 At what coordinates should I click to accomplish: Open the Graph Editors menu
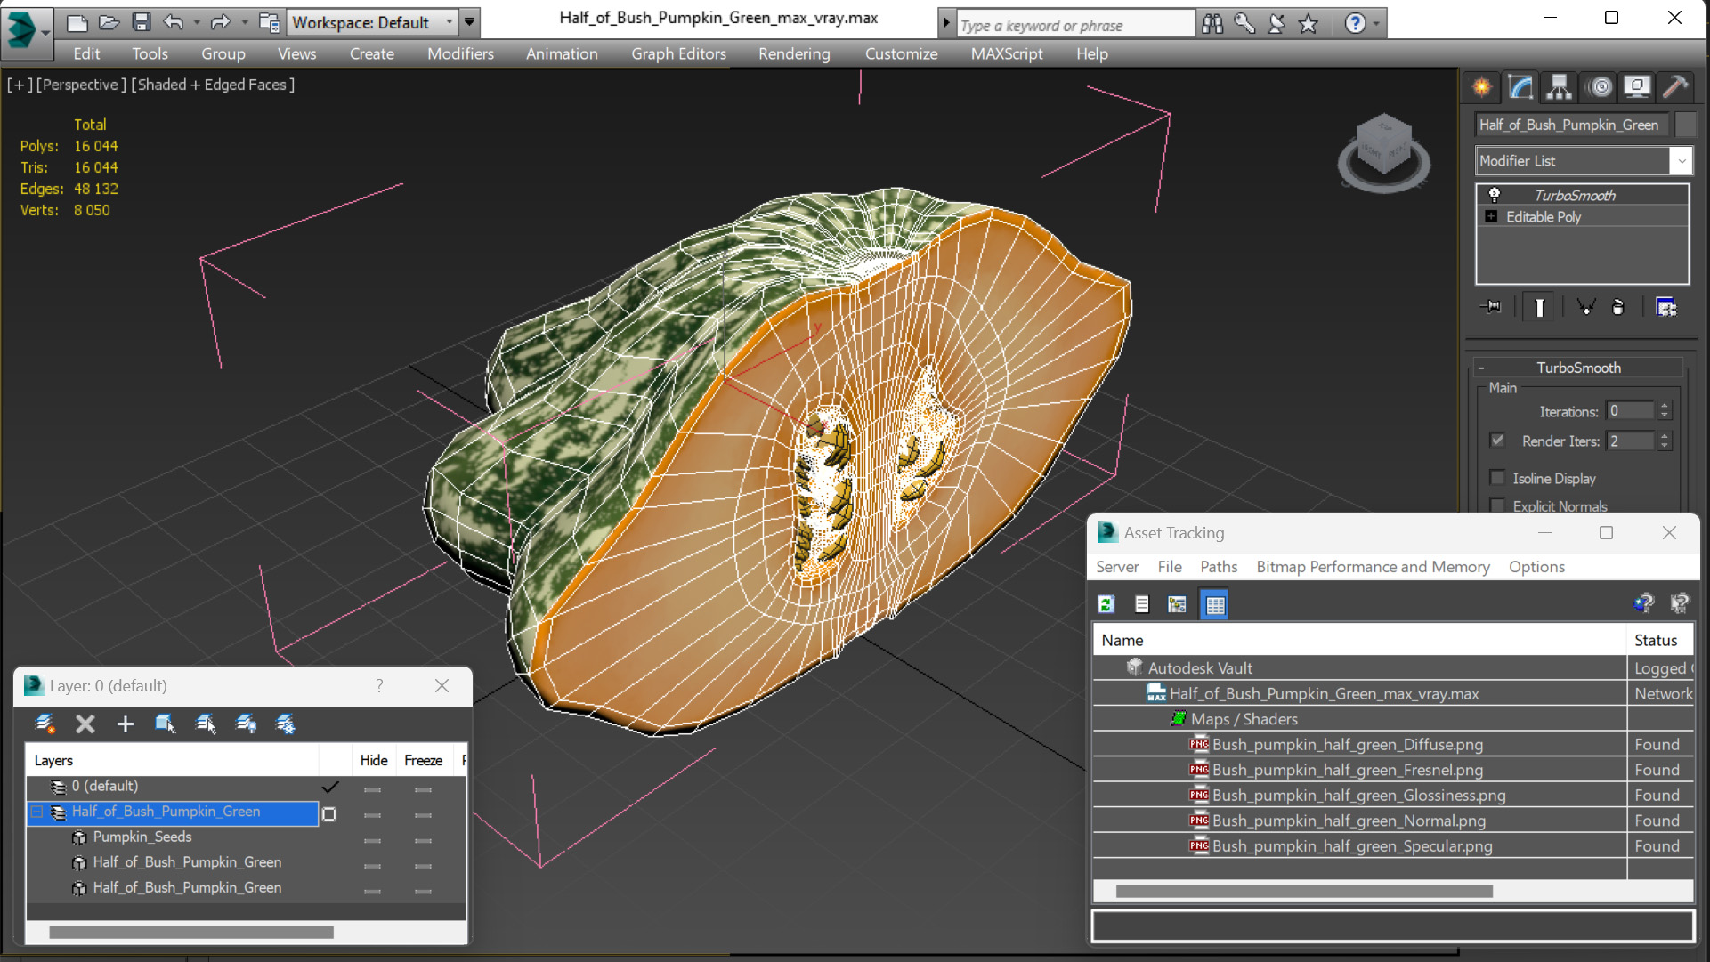click(678, 53)
